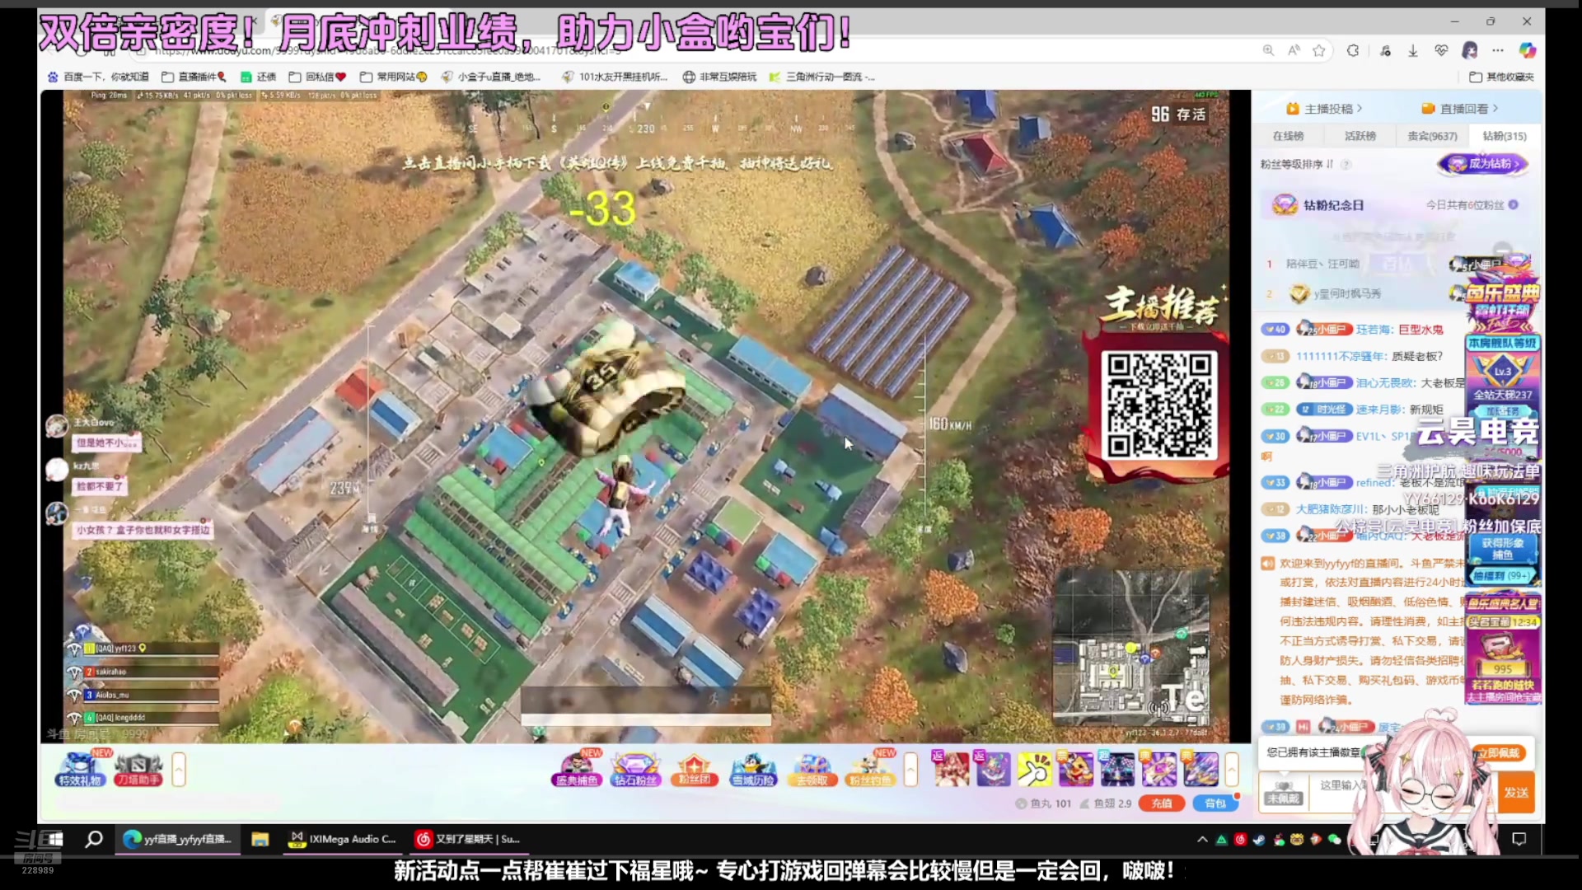Open the 常用网站 bookmark folder
The width and height of the screenshot is (1582, 890).
(x=394, y=77)
